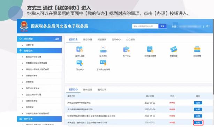Open the clipboard icon left of 发票信息
The image size is (214, 127).
tap(150, 49)
